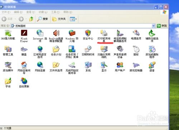This screenshot has width=179, height=130.
Task: Open the 工具 menu
Action: 55,12
